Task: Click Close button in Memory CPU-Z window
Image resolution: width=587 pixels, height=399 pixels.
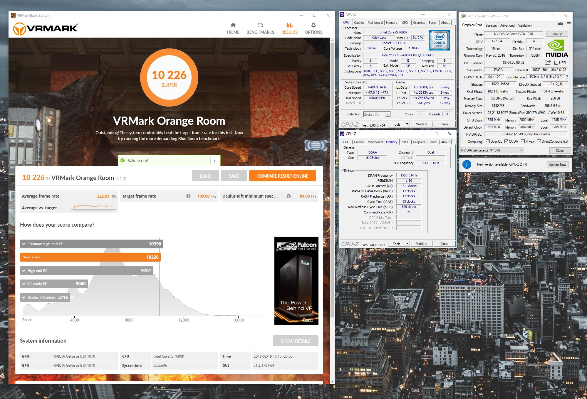Action: click(x=444, y=244)
